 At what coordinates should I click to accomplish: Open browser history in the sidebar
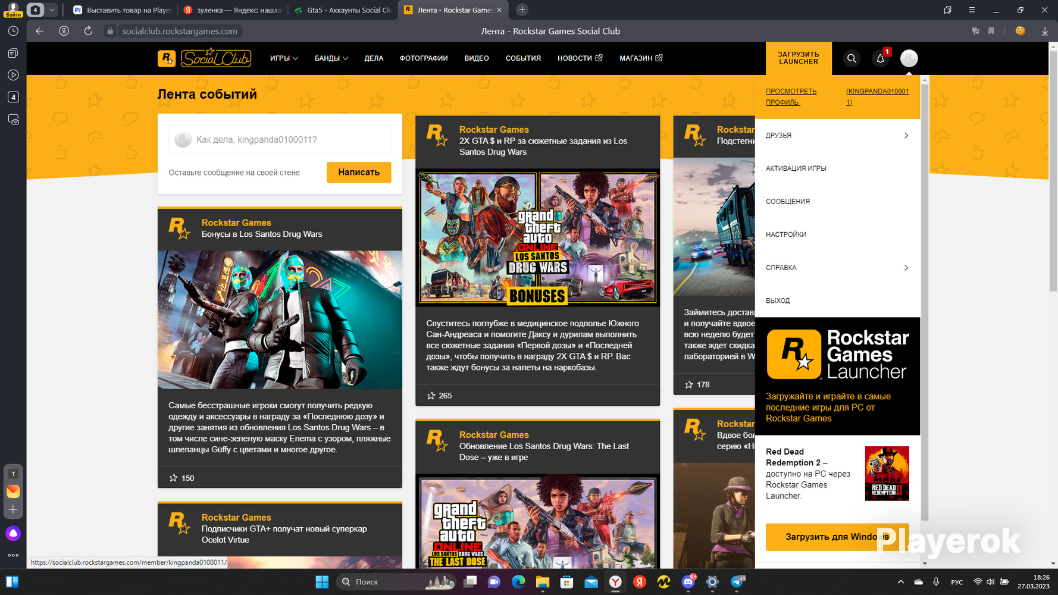[13, 31]
